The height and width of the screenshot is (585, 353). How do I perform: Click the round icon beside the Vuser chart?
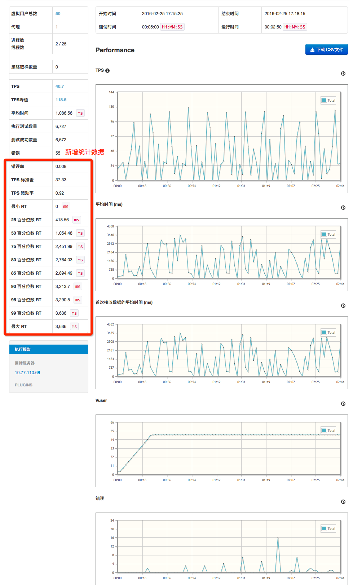[343, 404]
